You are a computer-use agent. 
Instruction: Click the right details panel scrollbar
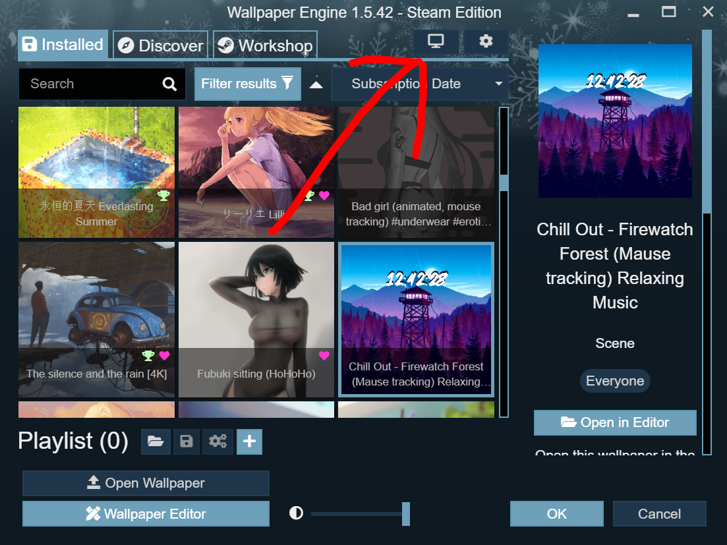[x=707, y=121]
